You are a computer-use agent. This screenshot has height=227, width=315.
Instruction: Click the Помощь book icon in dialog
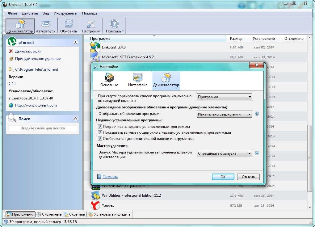pos(99,176)
